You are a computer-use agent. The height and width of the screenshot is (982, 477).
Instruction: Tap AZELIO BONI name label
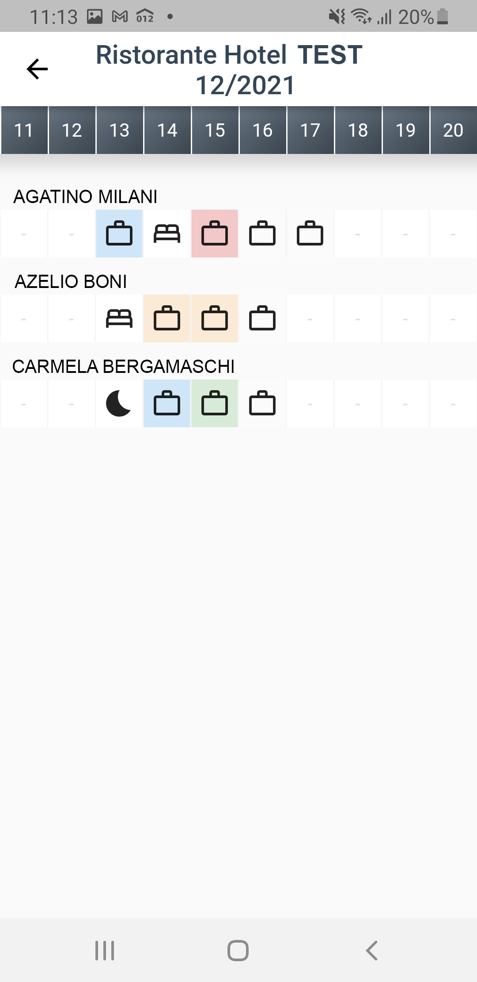pos(71,281)
